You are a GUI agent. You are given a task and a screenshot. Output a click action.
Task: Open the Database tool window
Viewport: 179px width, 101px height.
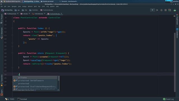(x=177, y=33)
